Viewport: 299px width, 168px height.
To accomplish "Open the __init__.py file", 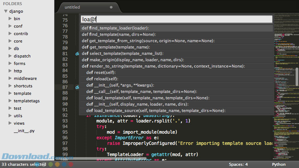I will tap(24, 131).
